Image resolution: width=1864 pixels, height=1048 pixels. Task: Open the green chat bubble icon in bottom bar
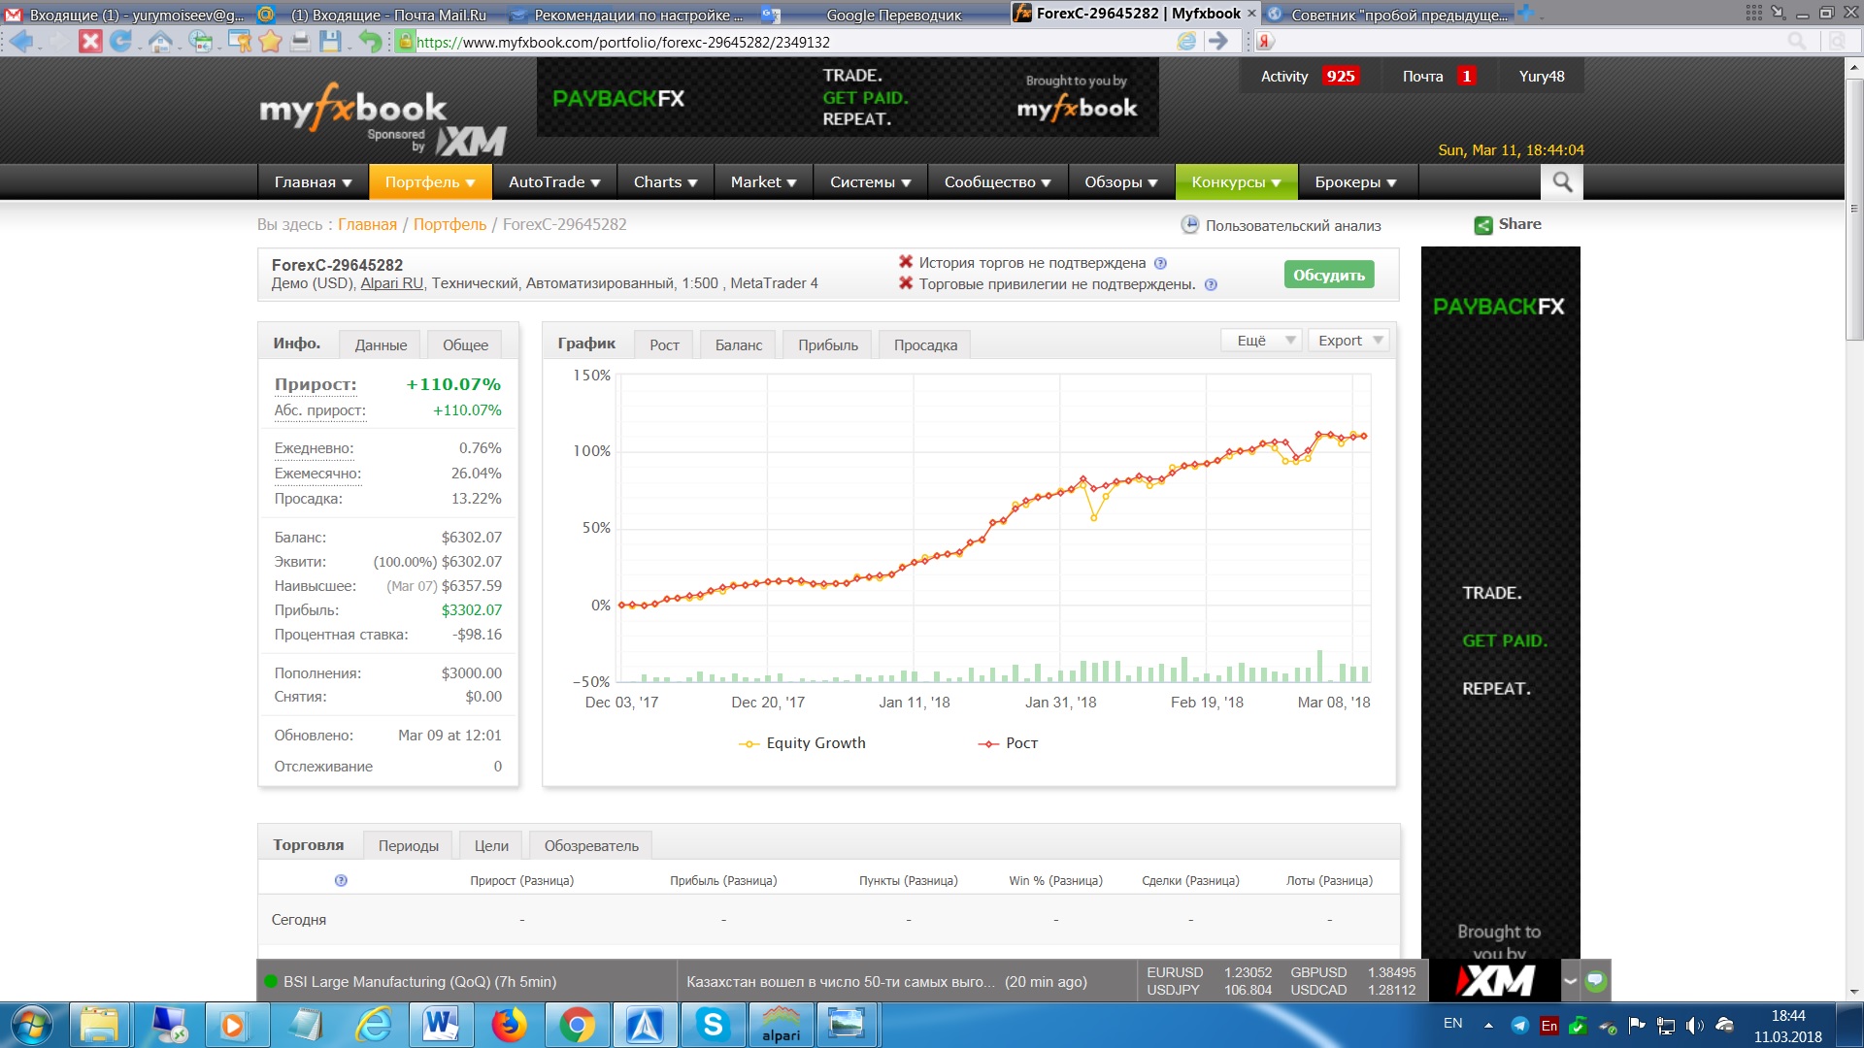[1595, 981]
